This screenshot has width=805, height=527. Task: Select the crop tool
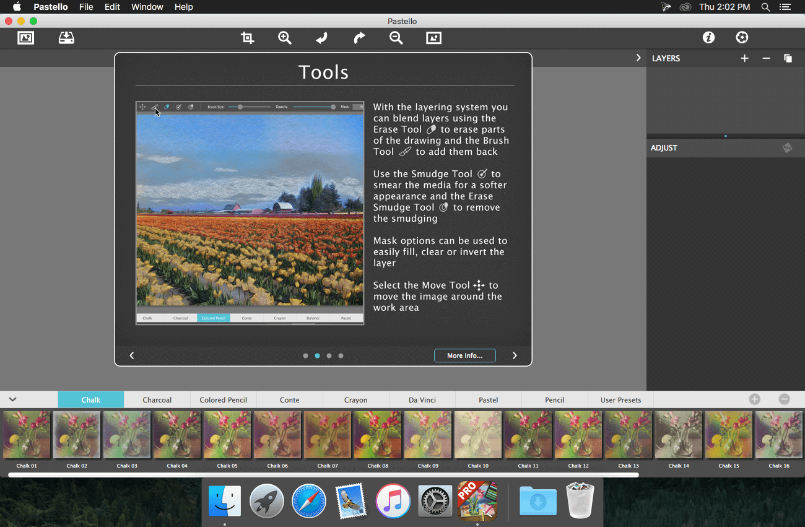coord(248,38)
